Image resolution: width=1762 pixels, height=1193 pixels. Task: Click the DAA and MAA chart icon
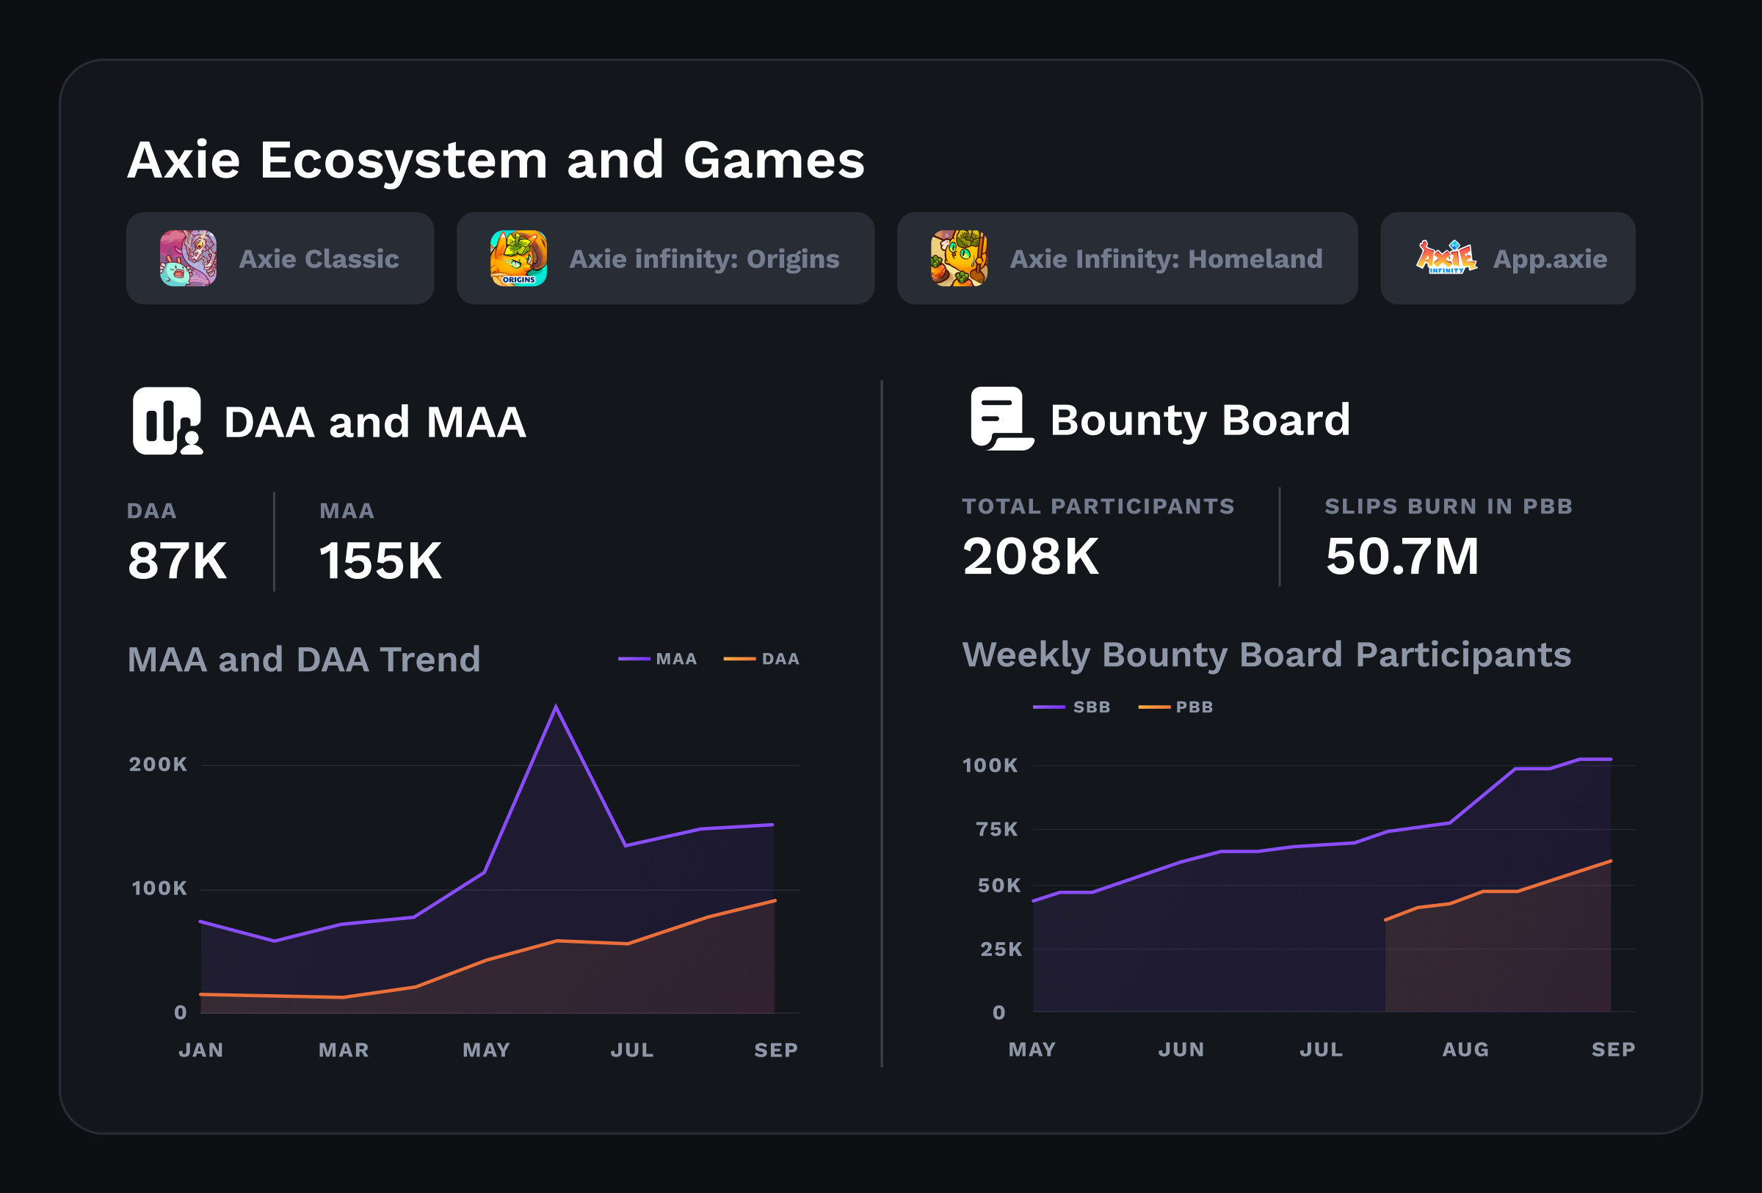(x=167, y=421)
